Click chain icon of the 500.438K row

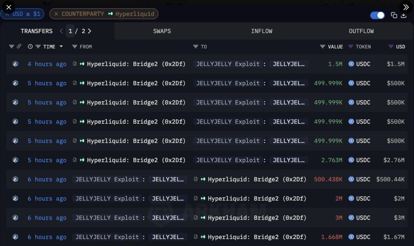[x=15, y=179]
